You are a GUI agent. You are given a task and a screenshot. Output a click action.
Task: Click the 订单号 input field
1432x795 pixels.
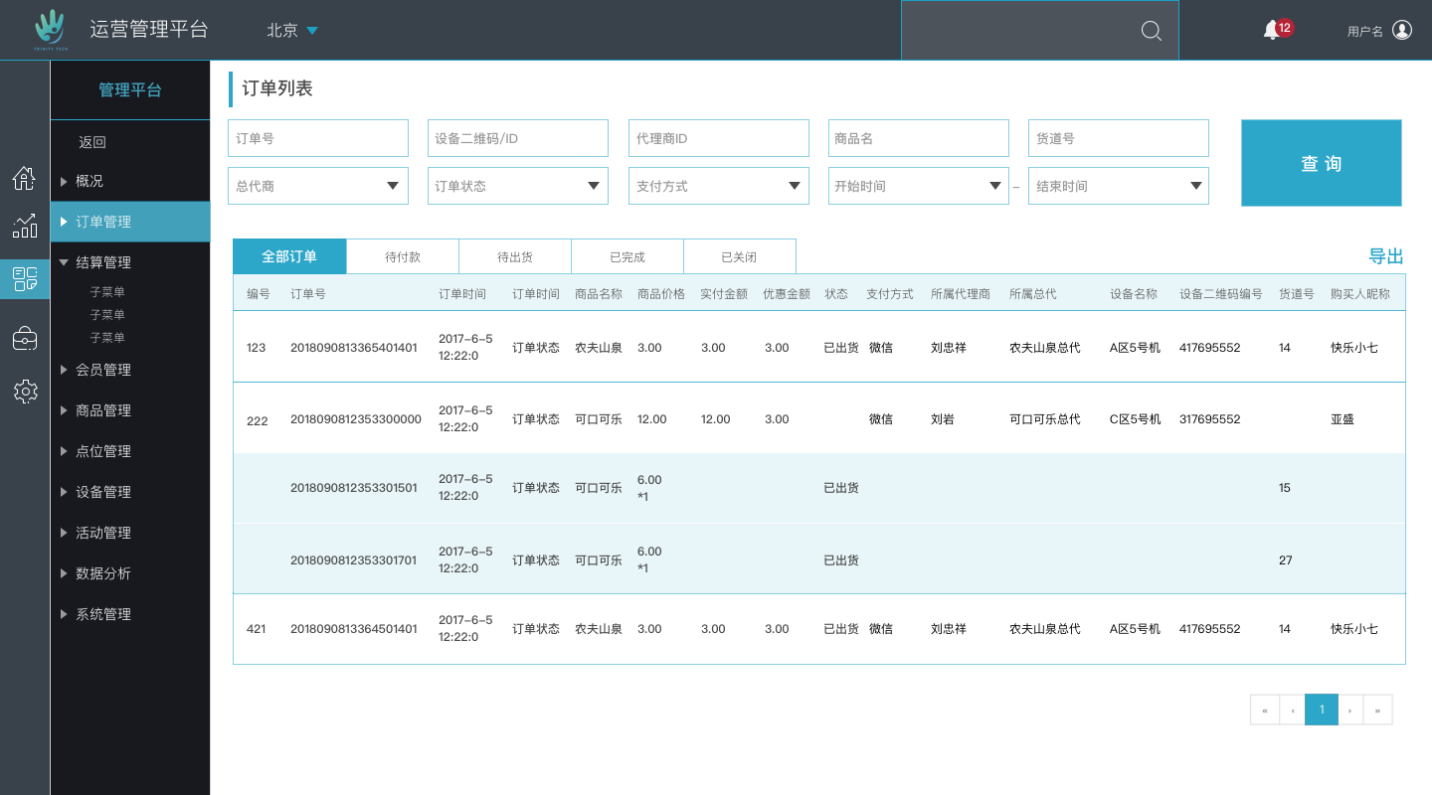pos(318,138)
